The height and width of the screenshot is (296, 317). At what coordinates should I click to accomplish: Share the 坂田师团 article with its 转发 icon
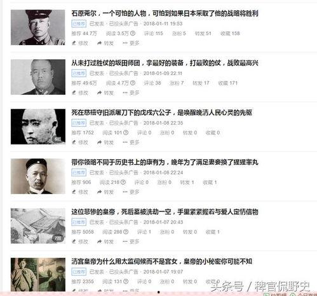pos(99,93)
